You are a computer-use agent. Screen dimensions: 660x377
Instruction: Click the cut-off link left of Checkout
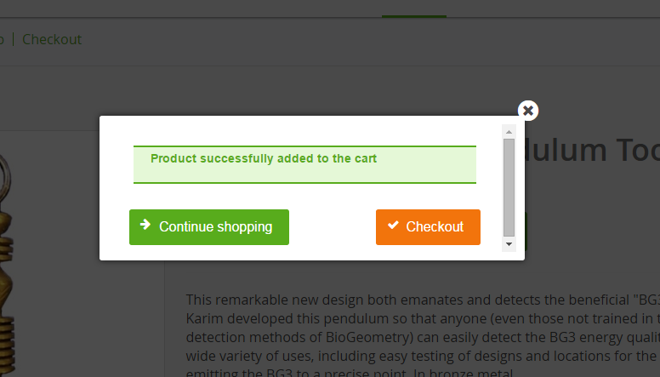click(x=2, y=39)
